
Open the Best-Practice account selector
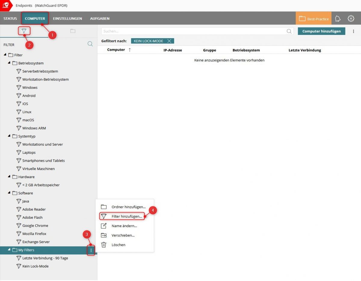(x=313, y=18)
